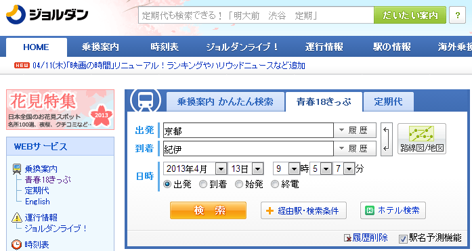The image size is (472, 251).
Task: Click the plus icon on 経由駅・検索条件
Action: [270, 210]
